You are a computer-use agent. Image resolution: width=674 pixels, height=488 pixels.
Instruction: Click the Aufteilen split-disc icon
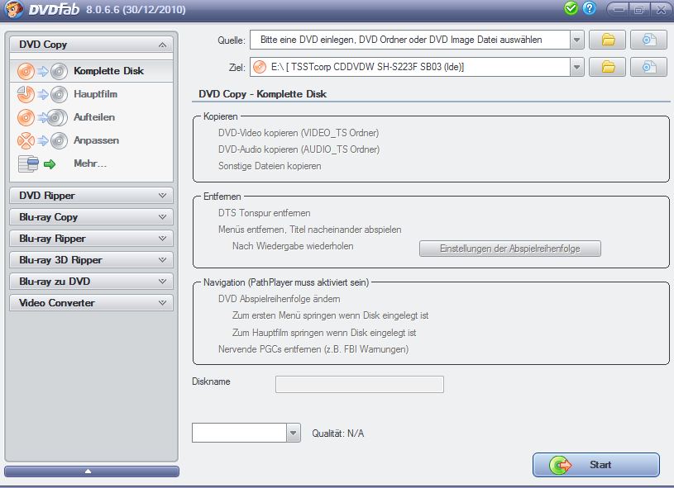pos(42,117)
